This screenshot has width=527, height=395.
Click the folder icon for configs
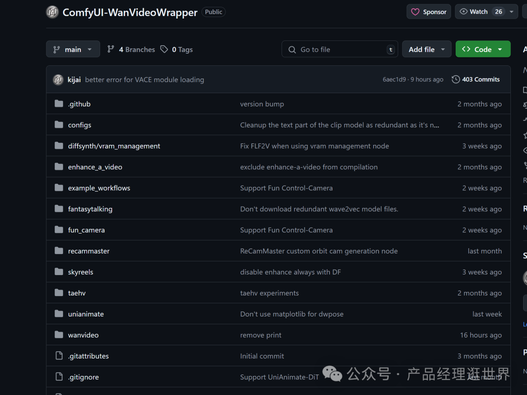[x=59, y=125]
